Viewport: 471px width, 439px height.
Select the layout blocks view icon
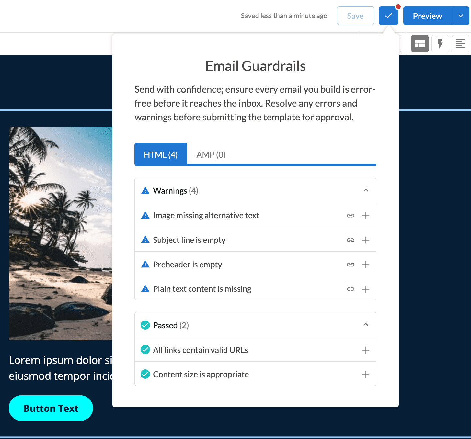point(419,43)
